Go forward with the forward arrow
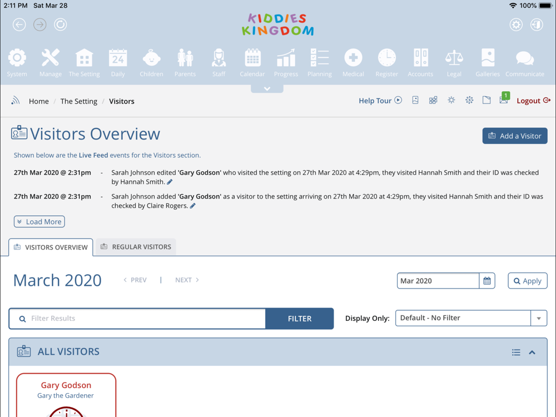The height and width of the screenshot is (417, 556). click(39, 24)
